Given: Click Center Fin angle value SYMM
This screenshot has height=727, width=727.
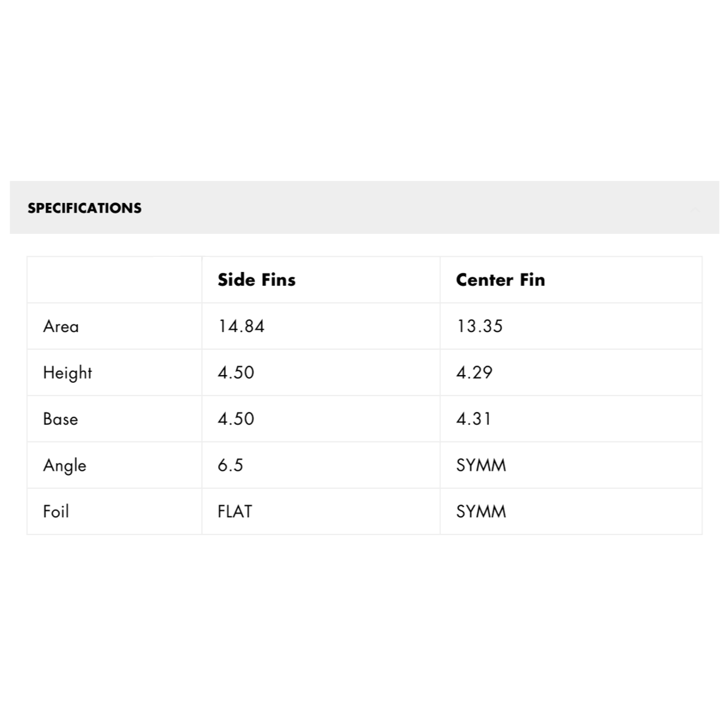Looking at the screenshot, I should coord(480,465).
